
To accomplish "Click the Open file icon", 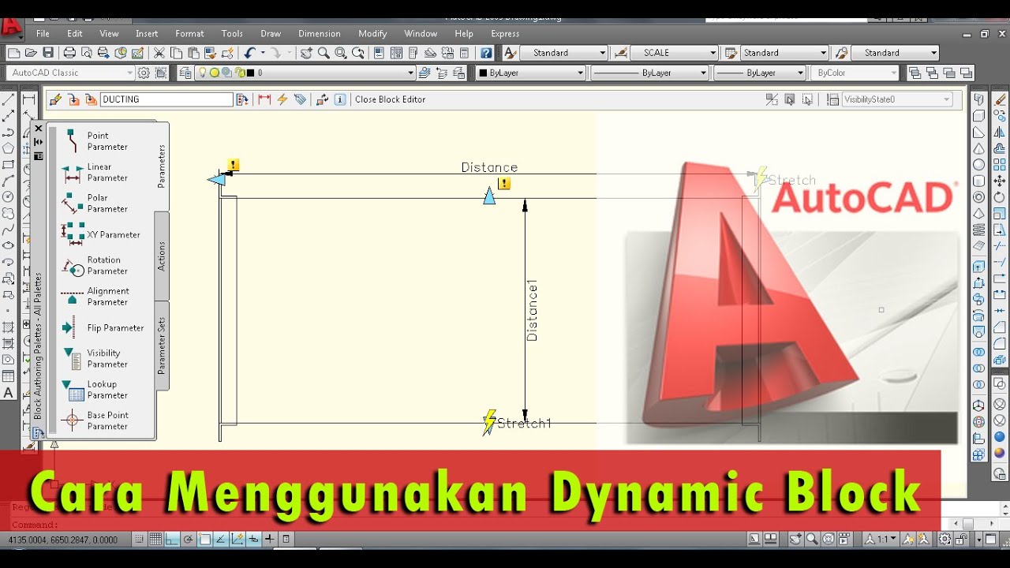I will pos(31,53).
